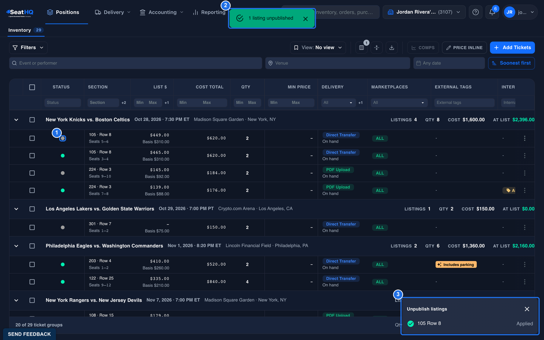Toggle the select-all header checkbox
The image size is (544, 340).
(x=32, y=87)
